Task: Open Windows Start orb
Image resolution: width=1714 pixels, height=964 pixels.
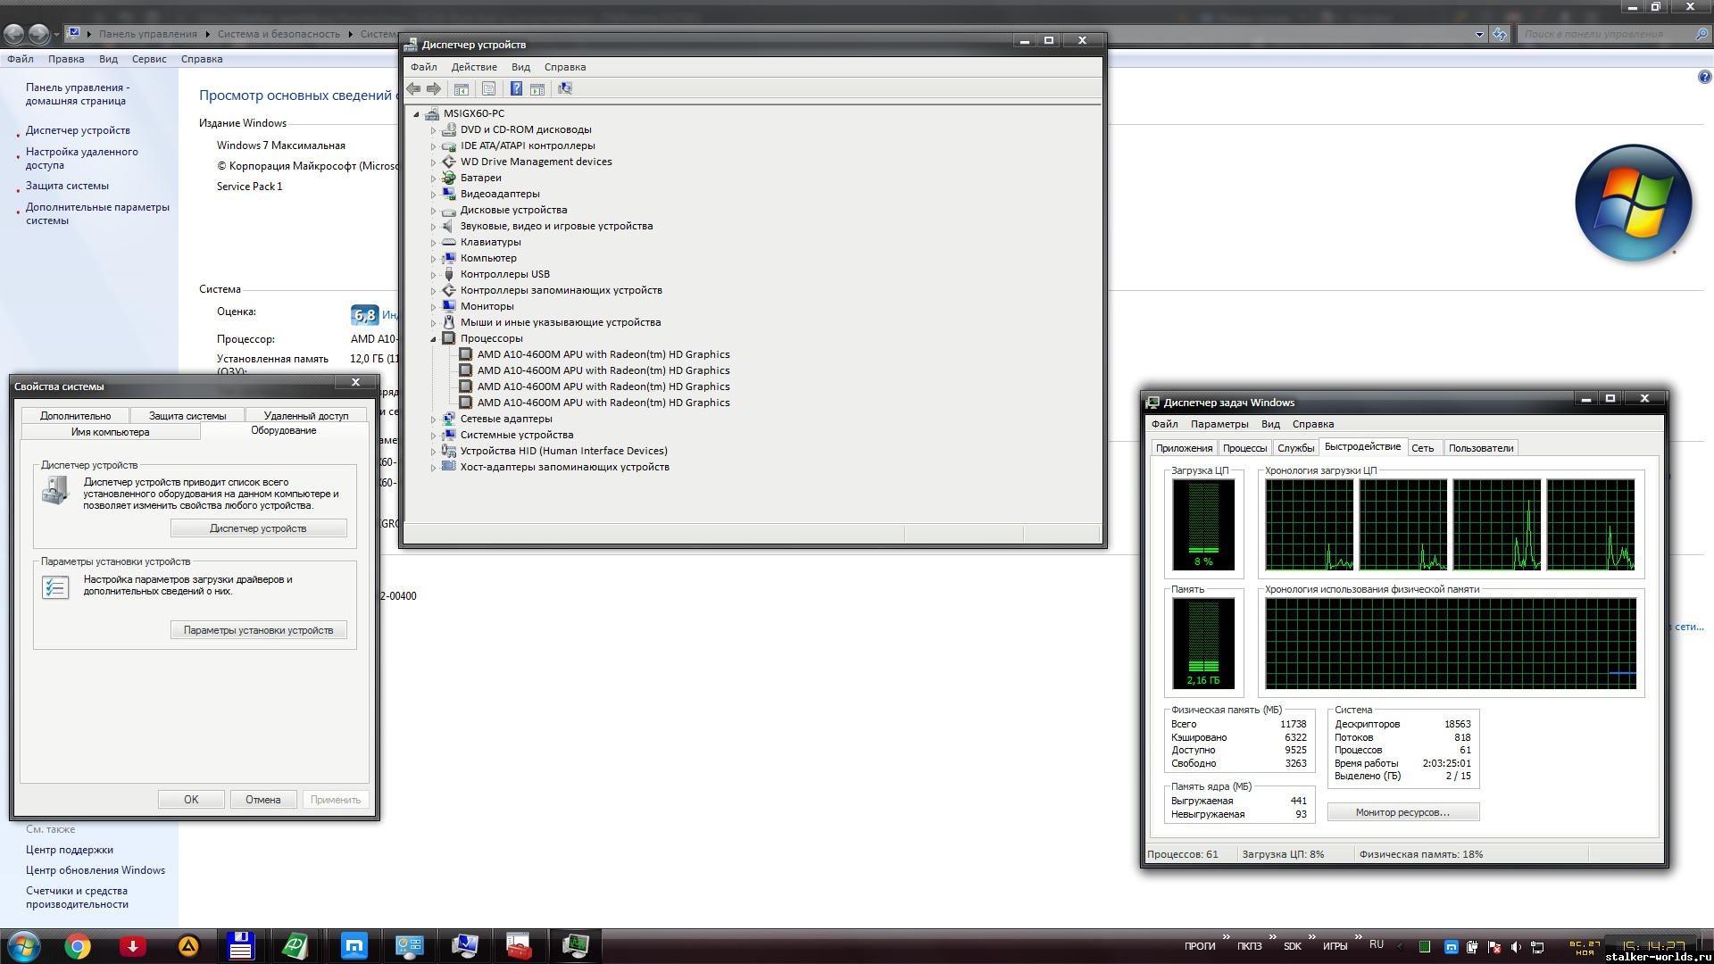Action: coord(23,946)
